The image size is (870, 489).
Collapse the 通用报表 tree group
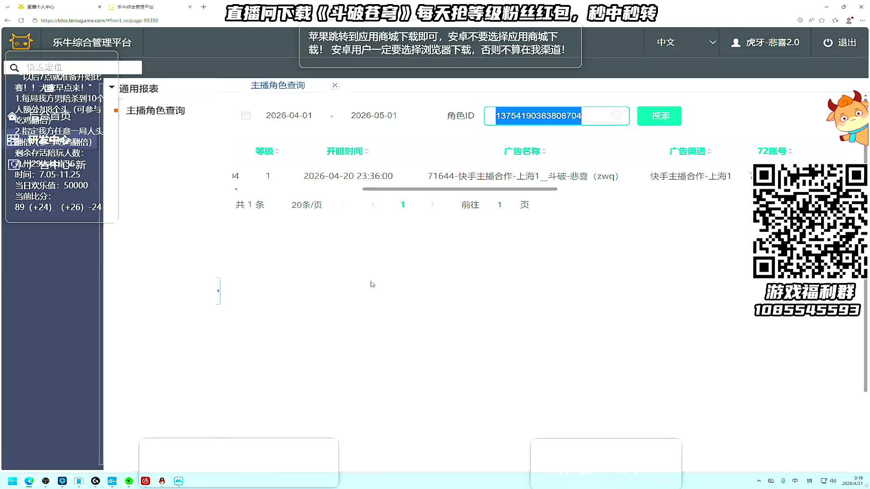(x=111, y=87)
